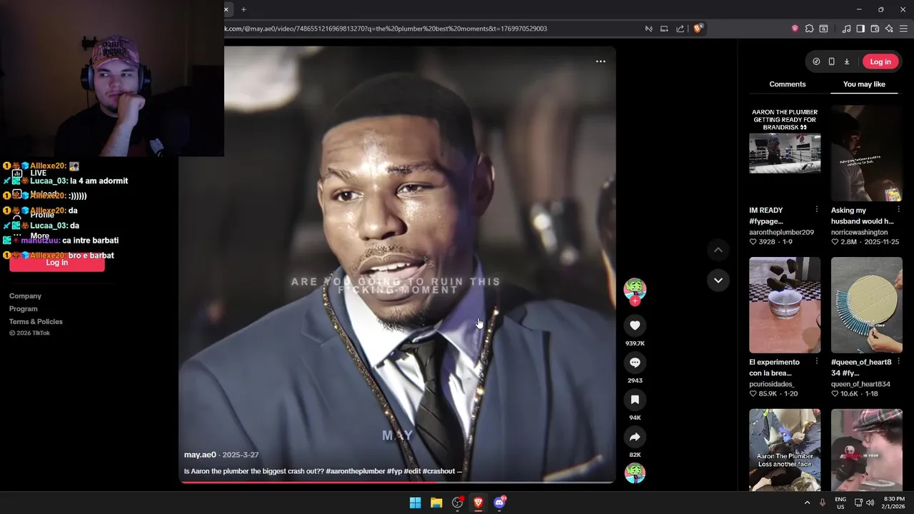Open Discord from the taskbar
The image size is (914, 514).
click(x=500, y=503)
